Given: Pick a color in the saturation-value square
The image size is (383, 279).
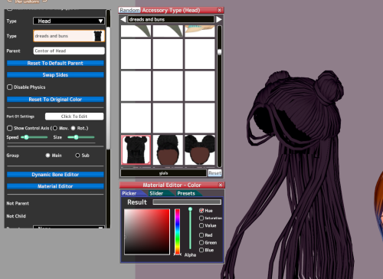Looking at the screenshot, I should [x=147, y=231].
